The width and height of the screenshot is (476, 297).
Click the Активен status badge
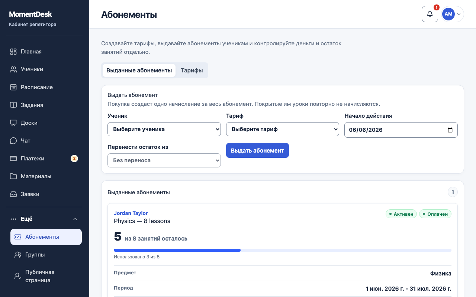point(401,214)
